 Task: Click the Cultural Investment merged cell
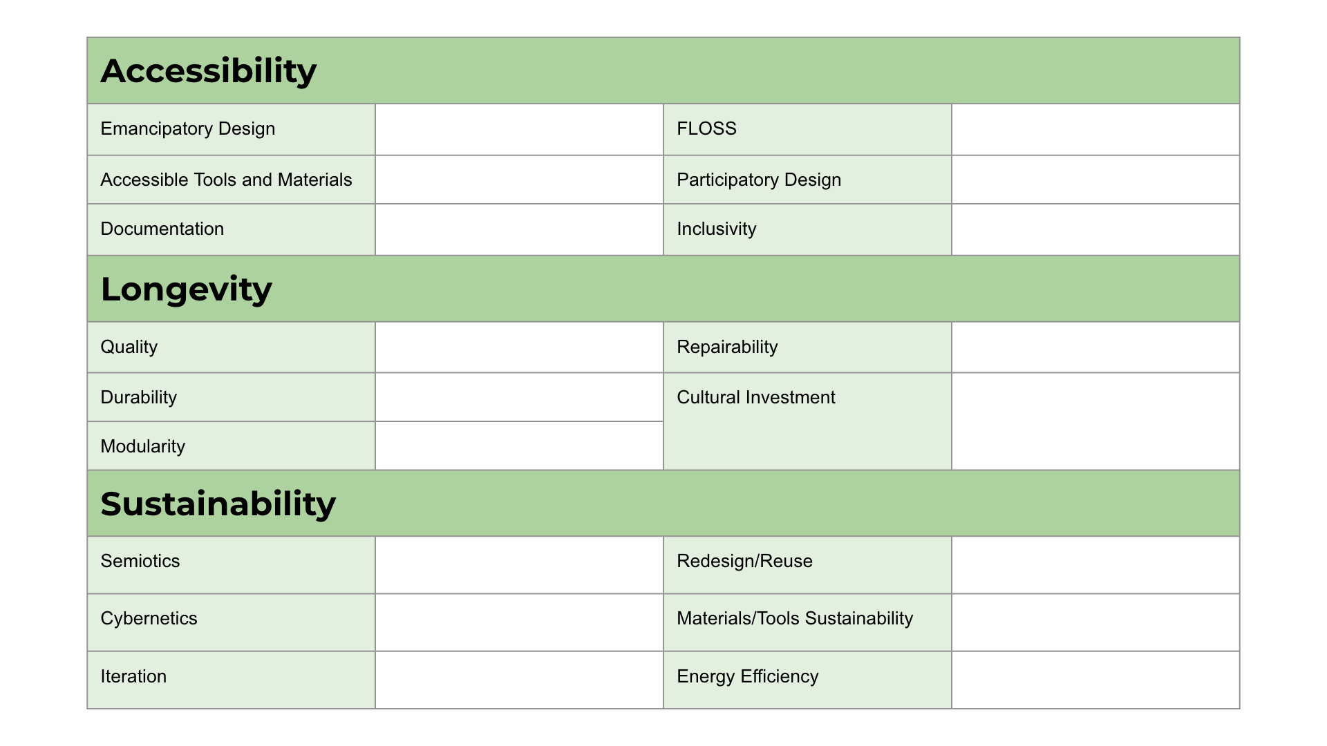[x=807, y=421]
